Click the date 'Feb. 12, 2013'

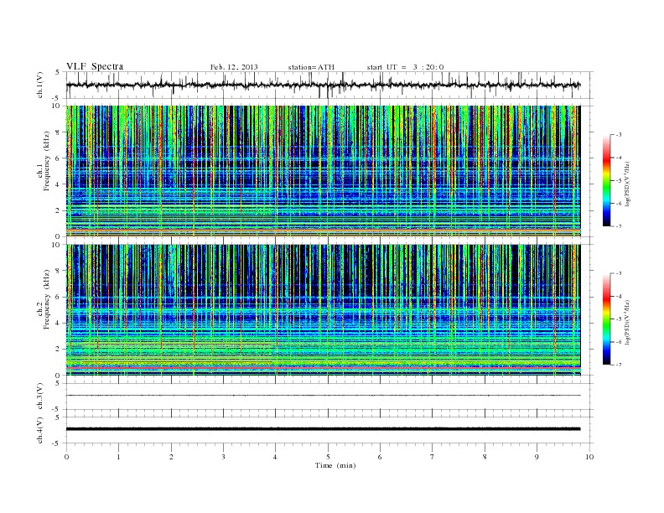tap(234, 67)
